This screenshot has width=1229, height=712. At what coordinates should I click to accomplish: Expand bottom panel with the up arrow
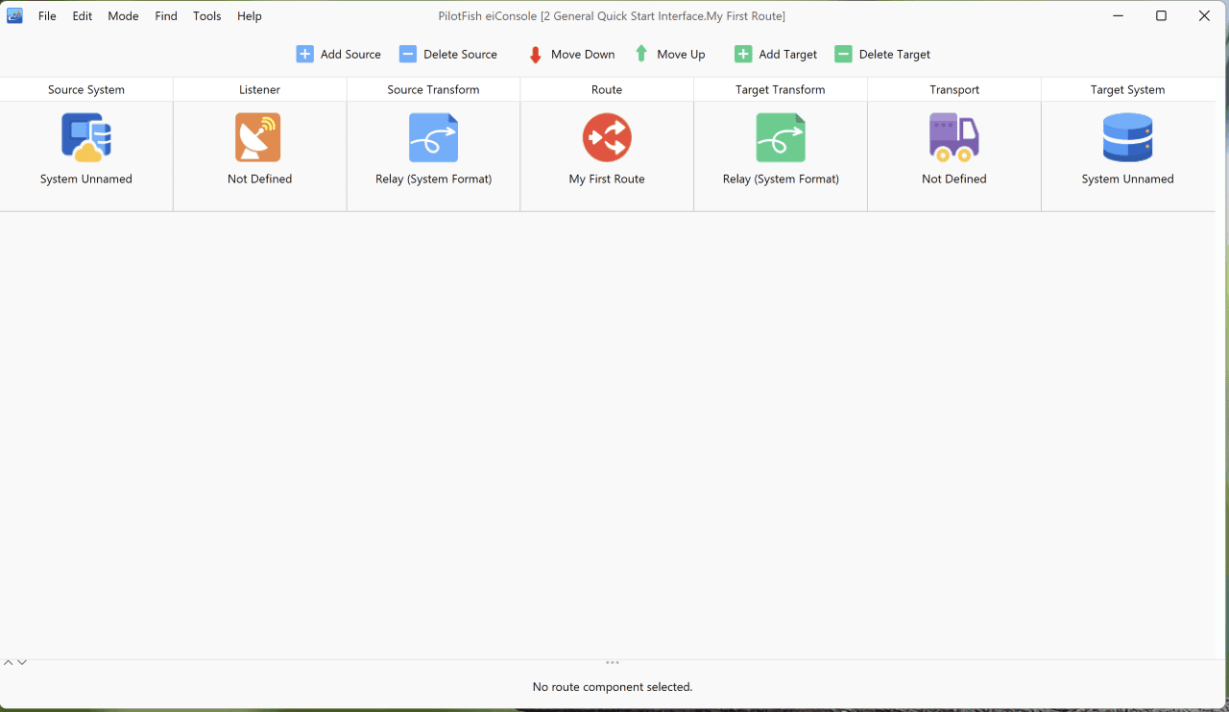pos(9,662)
